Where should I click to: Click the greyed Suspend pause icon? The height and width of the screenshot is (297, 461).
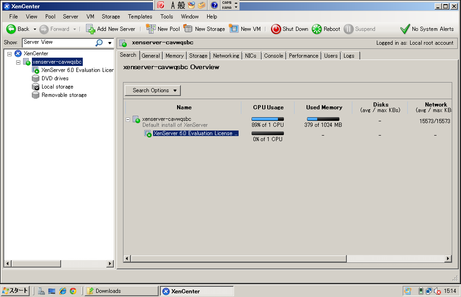[348, 29]
